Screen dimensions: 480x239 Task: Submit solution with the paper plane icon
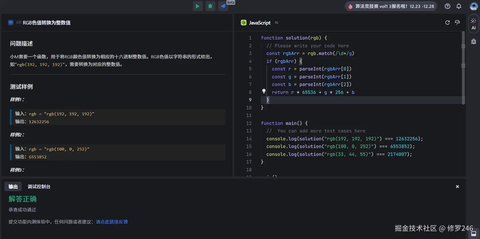point(223,6)
